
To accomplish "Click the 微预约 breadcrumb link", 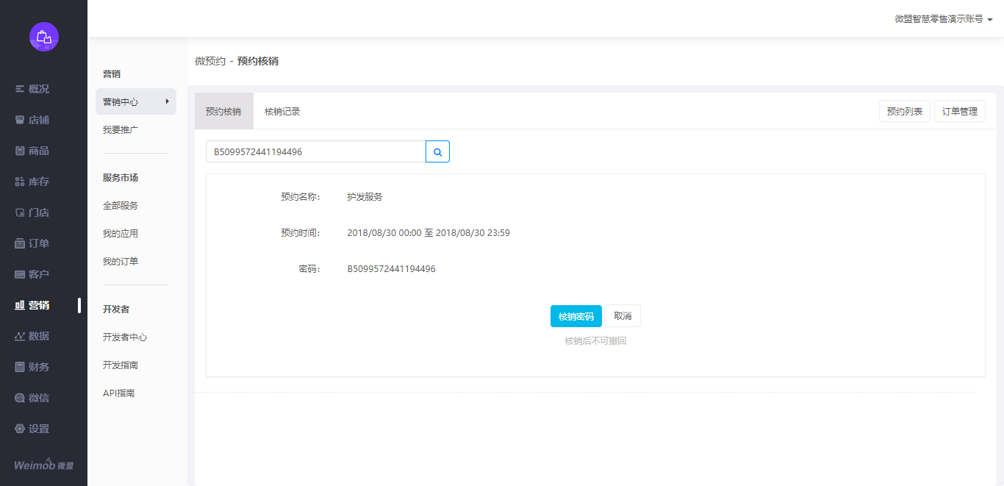I will (x=210, y=61).
